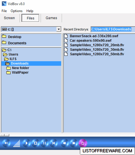Click the seek slider thumb above controls

(x=7, y=135)
